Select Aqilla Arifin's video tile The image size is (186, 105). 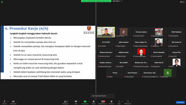coord(159,42)
